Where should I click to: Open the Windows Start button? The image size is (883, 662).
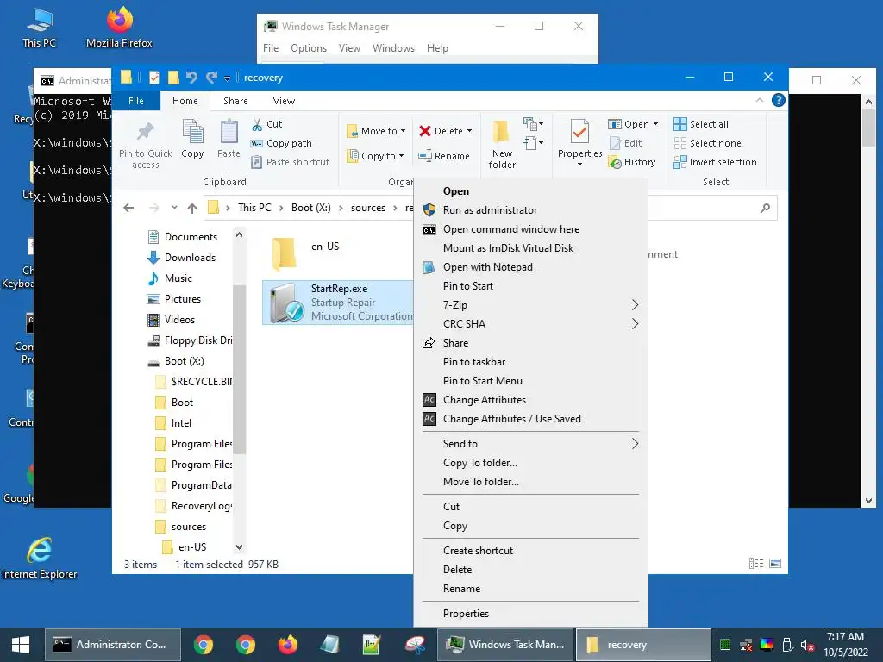[21, 645]
